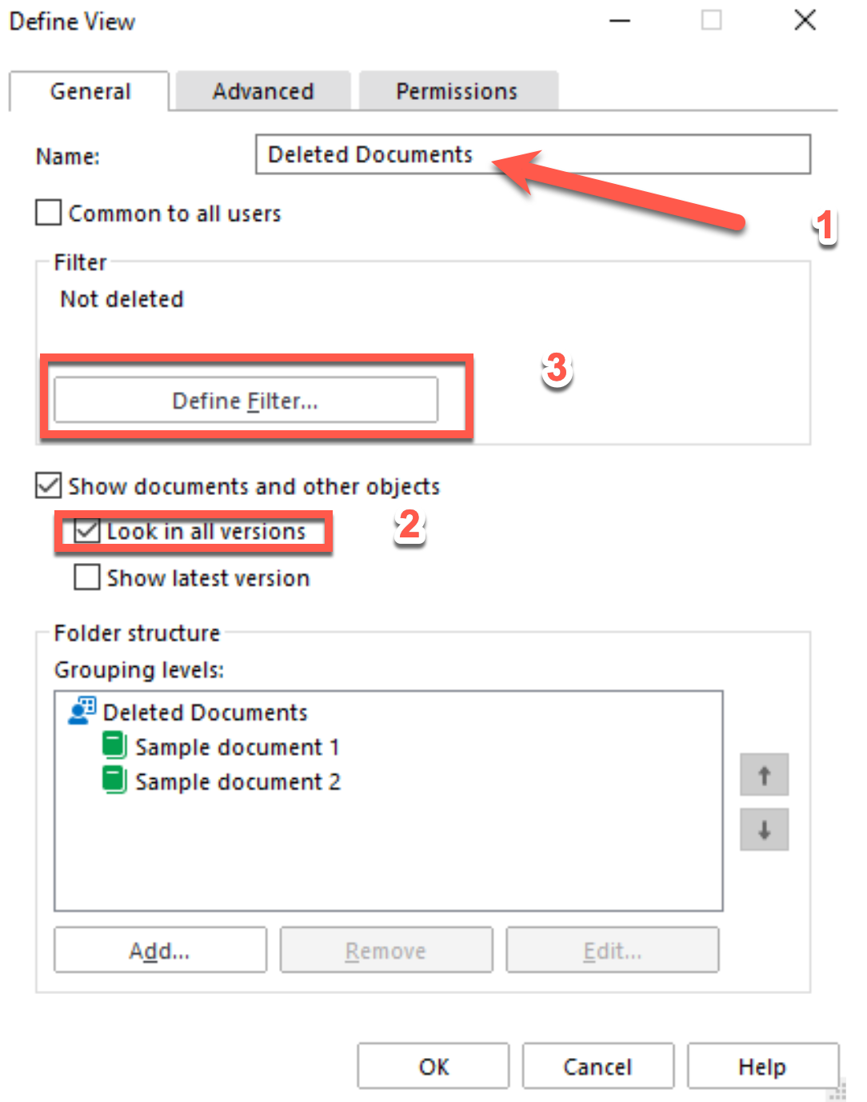Open the Permissions tab
The image size is (867, 1102).
pos(457,91)
